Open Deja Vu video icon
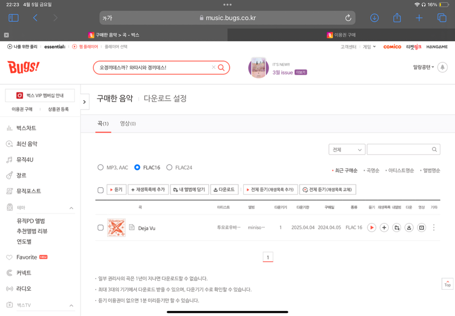This screenshot has height=316, width=455. 421,228
